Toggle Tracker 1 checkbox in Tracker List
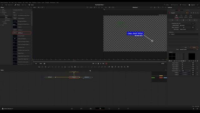 170,34
